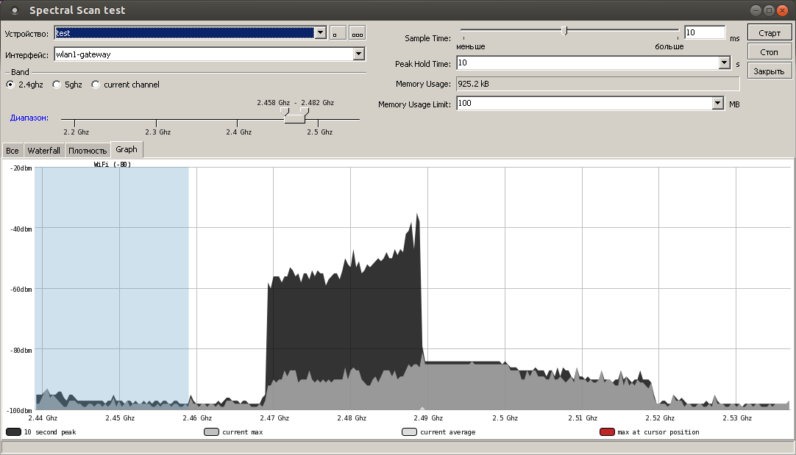796x455 pixels.
Task: Click the Sample Time slider handle
Action: click(564, 31)
